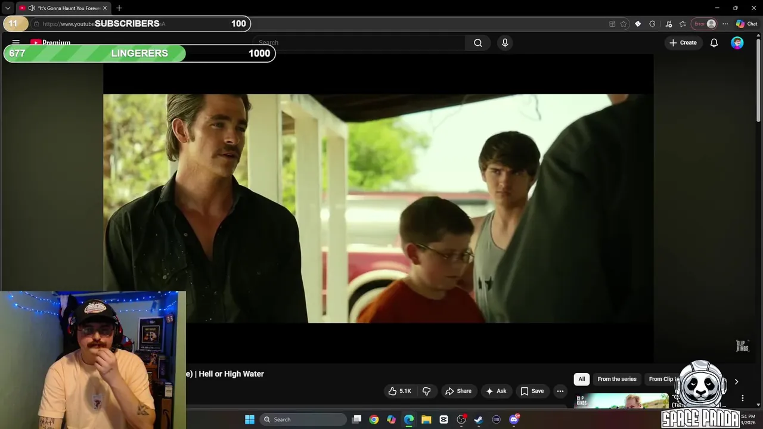Open a new browser tab
The height and width of the screenshot is (429, 763).
[119, 8]
